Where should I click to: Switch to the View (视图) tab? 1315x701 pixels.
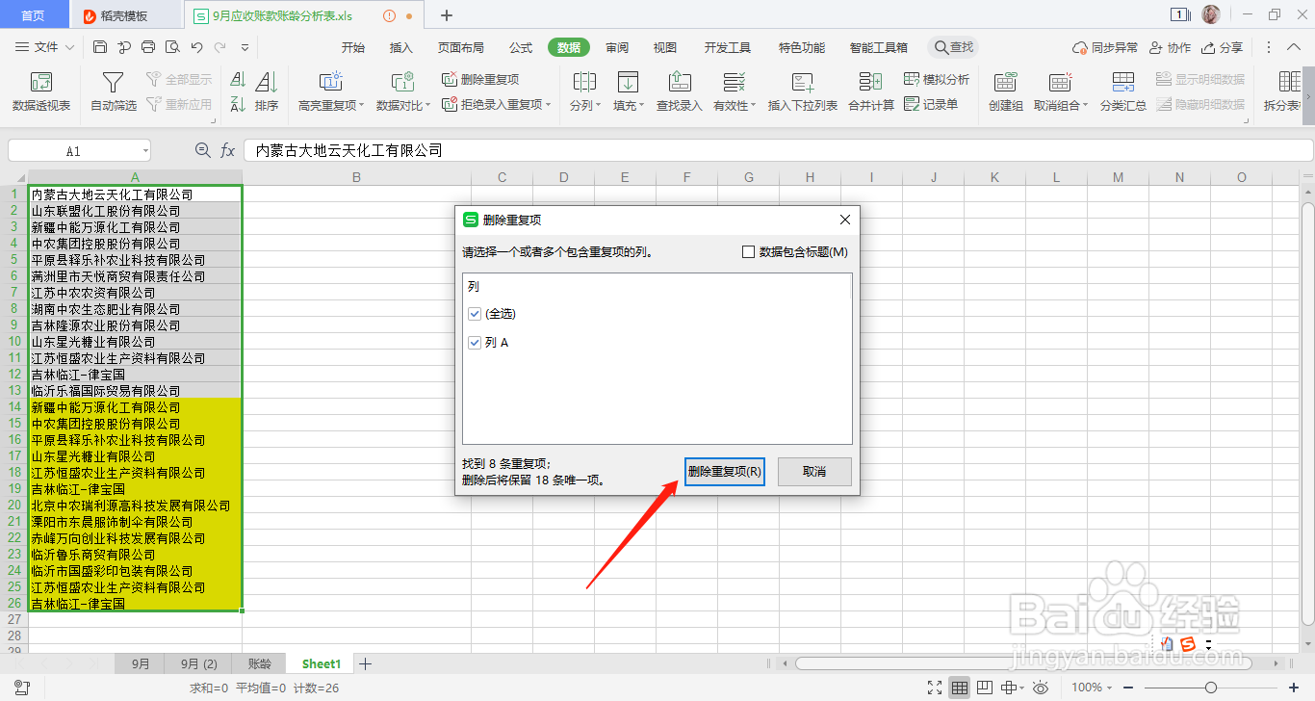(665, 47)
